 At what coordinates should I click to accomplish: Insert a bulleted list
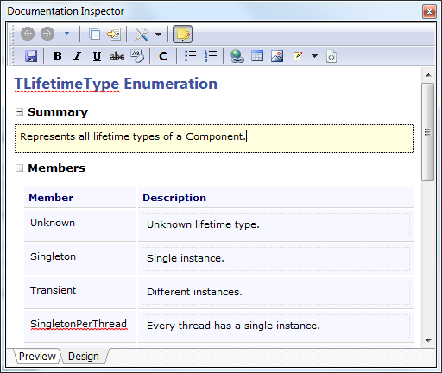[x=190, y=56]
